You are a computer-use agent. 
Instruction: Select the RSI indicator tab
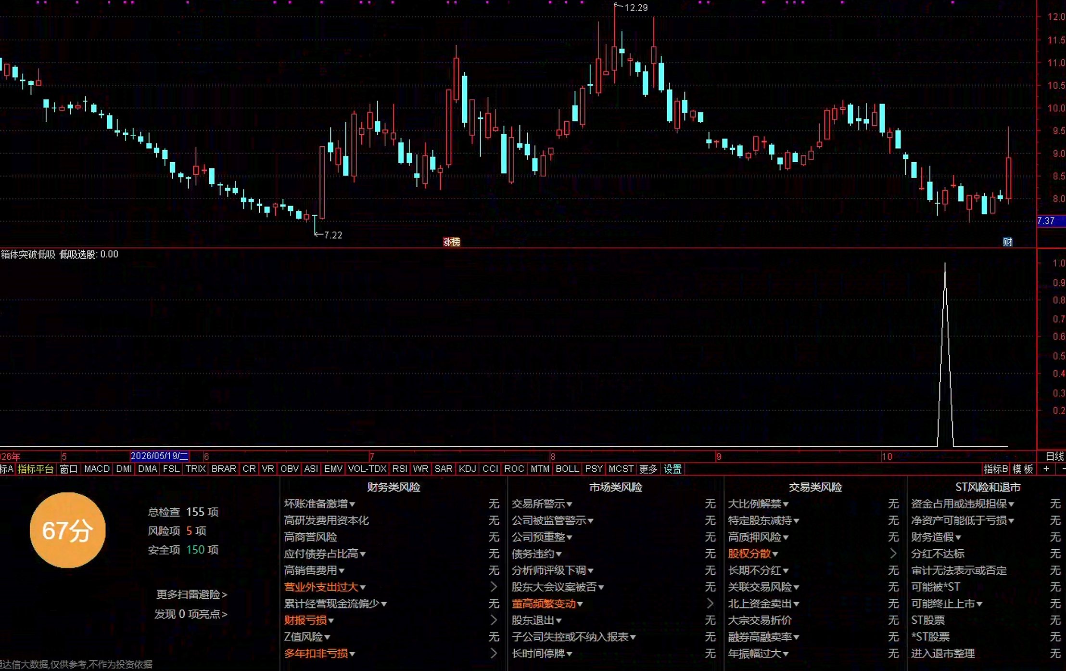399,469
